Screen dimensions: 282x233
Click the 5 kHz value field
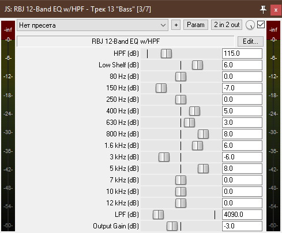[x=242, y=169]
